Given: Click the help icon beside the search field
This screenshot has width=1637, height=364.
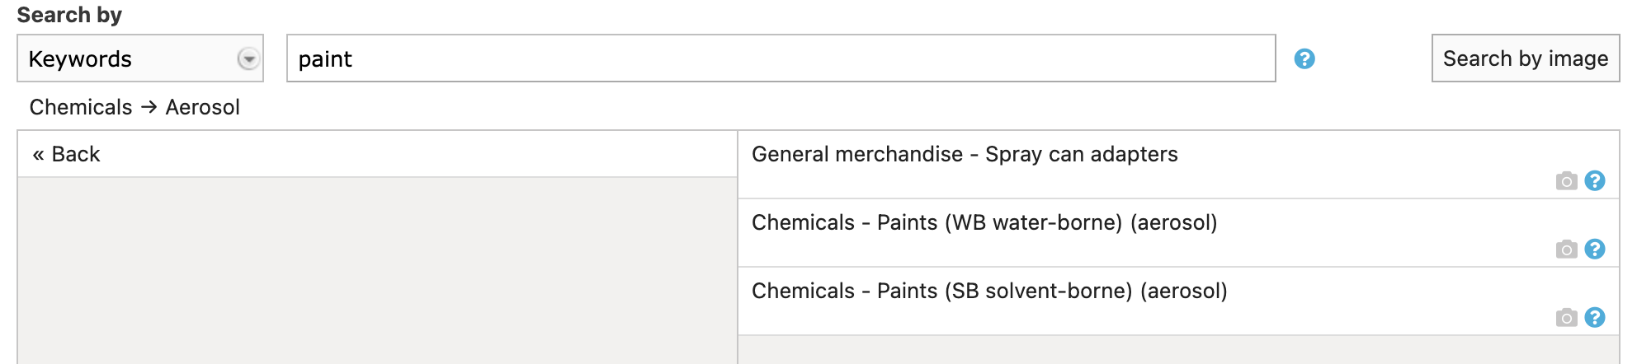Looking at the screenshot, I should coord(1304,58).
